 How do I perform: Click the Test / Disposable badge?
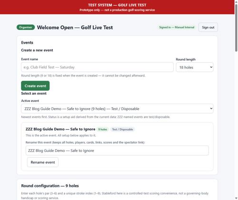click(x=122, y=129)
